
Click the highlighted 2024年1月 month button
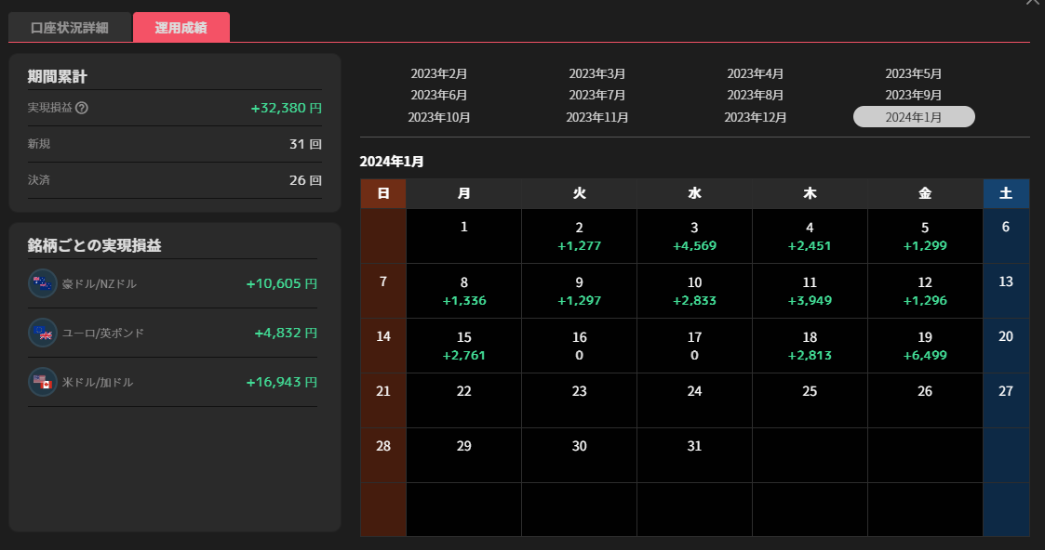(x=914, y=117)
